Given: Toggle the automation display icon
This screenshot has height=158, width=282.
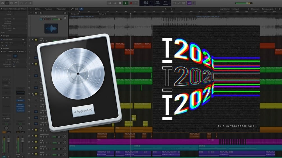Looking at the screenshot, I should [x=72, y=9].
